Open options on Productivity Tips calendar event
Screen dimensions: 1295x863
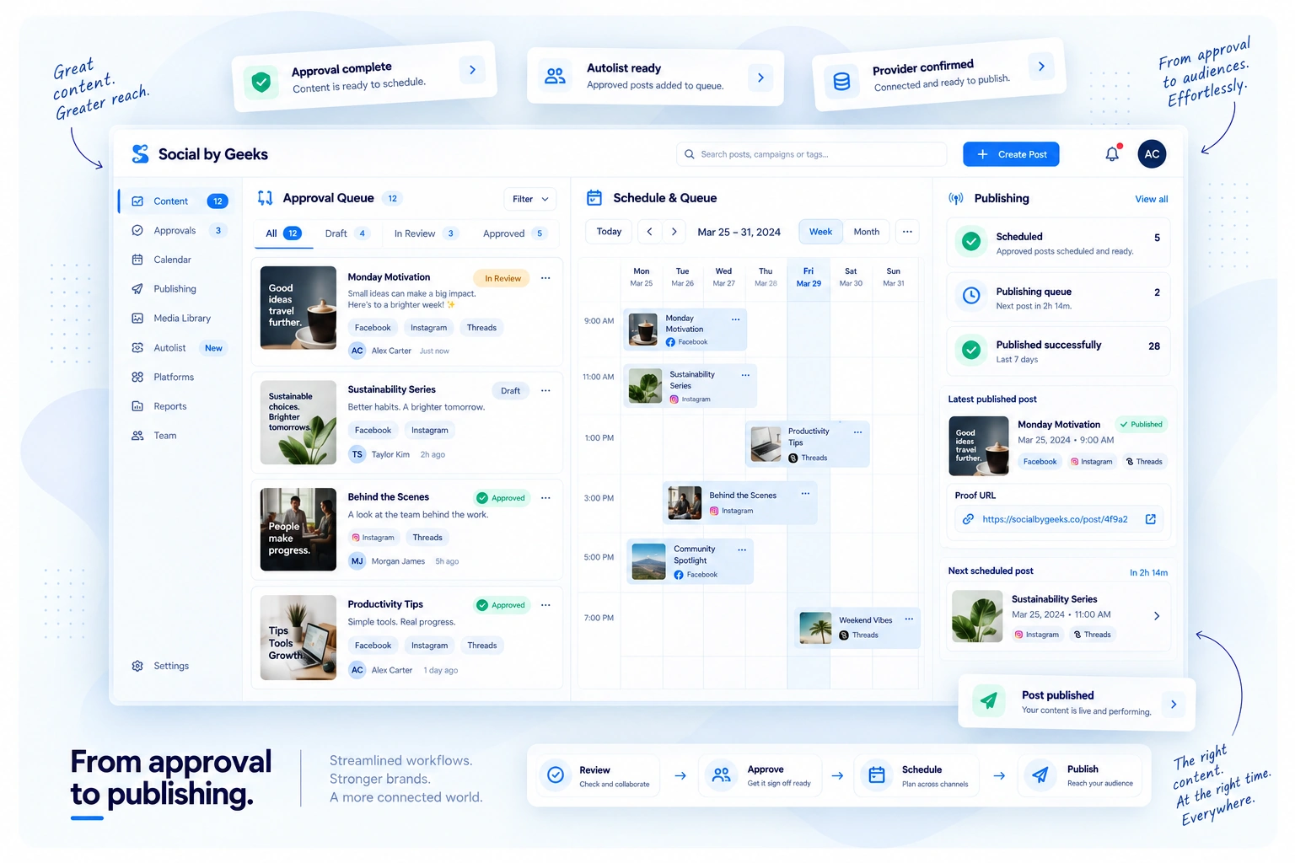(x=857, y=431)
